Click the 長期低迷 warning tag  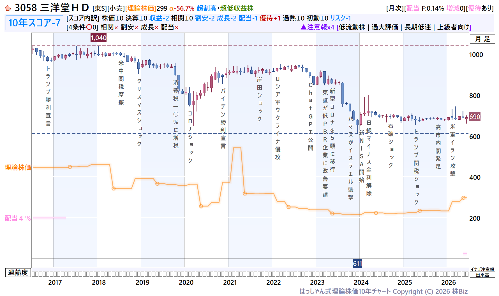[x=418, y=27]
